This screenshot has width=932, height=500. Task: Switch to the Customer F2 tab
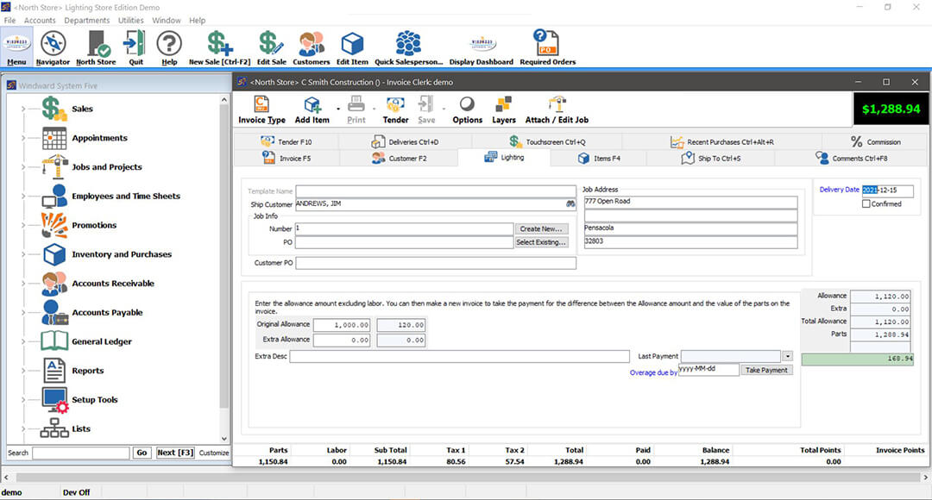pos(400,159)
